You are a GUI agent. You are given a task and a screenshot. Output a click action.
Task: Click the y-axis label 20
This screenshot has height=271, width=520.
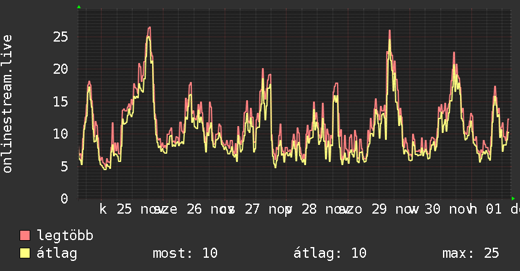click(x=61, y=69)
